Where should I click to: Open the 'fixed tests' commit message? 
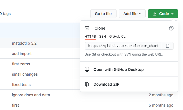[x=21, y=85]
